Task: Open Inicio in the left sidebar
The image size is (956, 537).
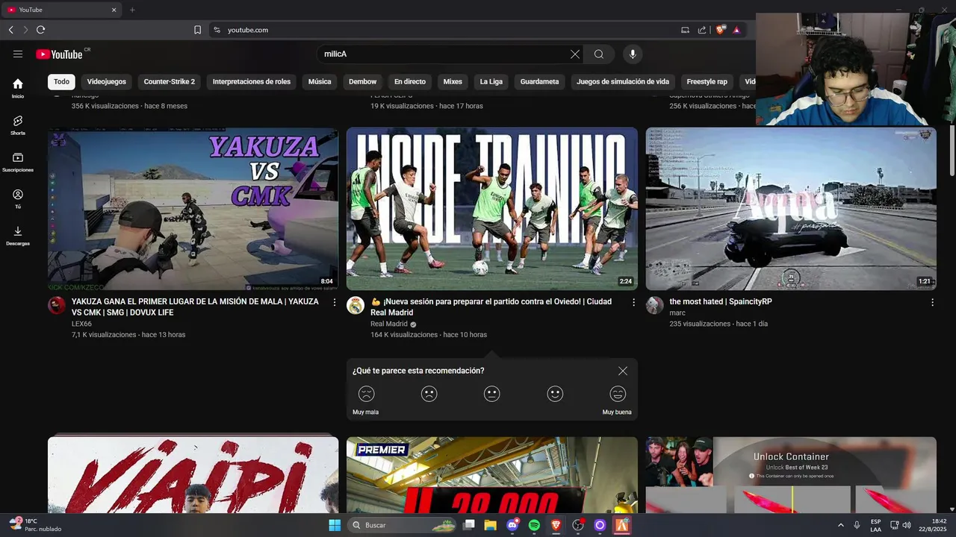Action: coord(18,88)
